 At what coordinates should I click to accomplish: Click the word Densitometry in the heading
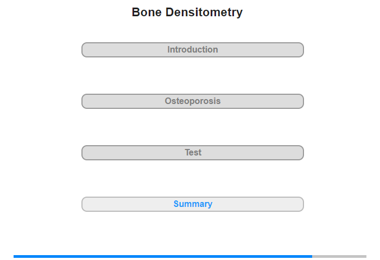(204, 12)
